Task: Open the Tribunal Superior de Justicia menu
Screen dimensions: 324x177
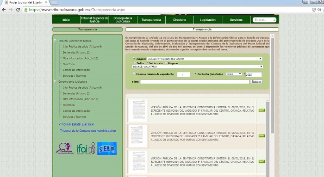Action: pyautogui.click(x=94, y=20)
